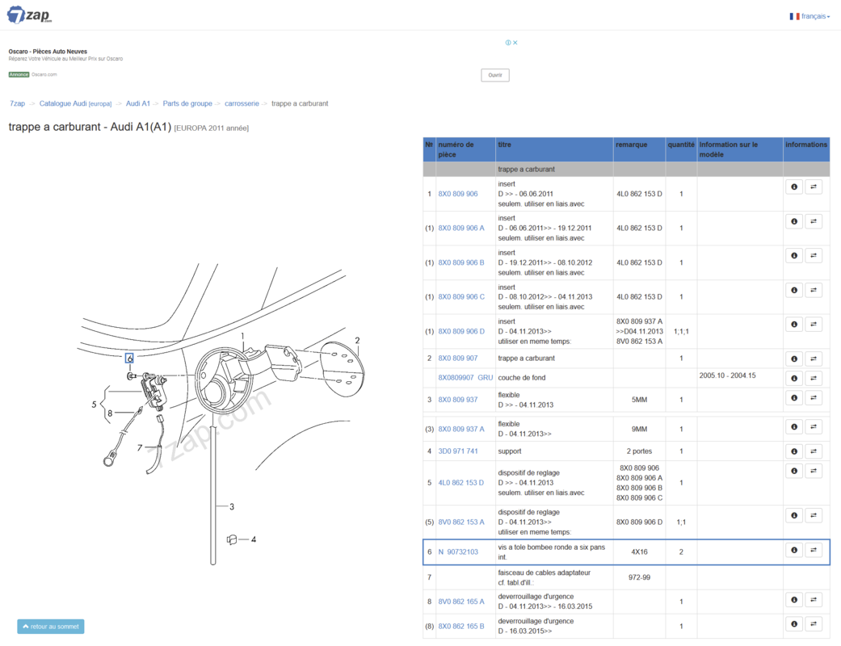Select highlighted number 6 on the diagram
The image size is (841, 646).
click(129, 358)
